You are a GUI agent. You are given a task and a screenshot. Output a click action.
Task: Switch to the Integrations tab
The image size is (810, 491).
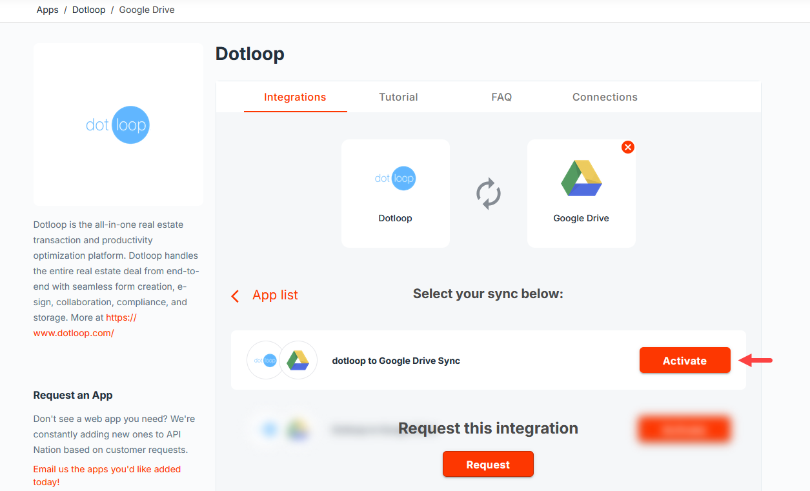(295, 97)
